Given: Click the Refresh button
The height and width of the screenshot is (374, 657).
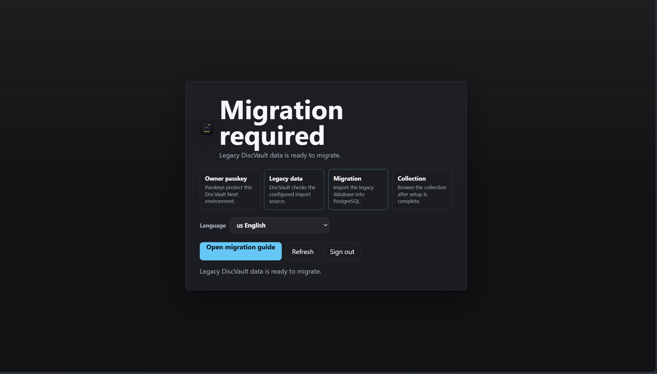Looking at the screenshot, I should tap(303, 252).
